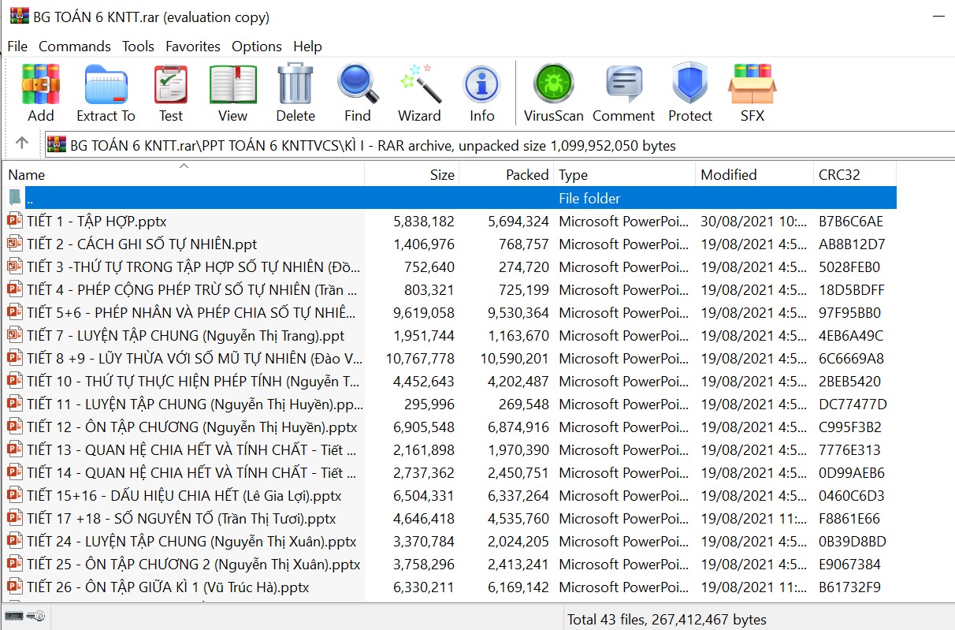Click the Delete trash can icon

click(295, 84)
